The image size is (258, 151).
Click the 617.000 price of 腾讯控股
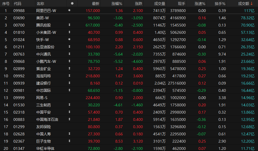coord(93,25)
